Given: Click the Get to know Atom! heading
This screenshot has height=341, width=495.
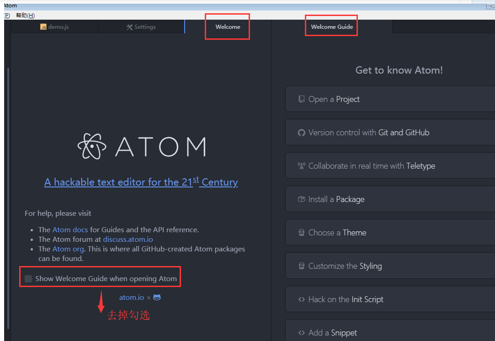Looking at the screenshot, I should click(x=399, y=70).
